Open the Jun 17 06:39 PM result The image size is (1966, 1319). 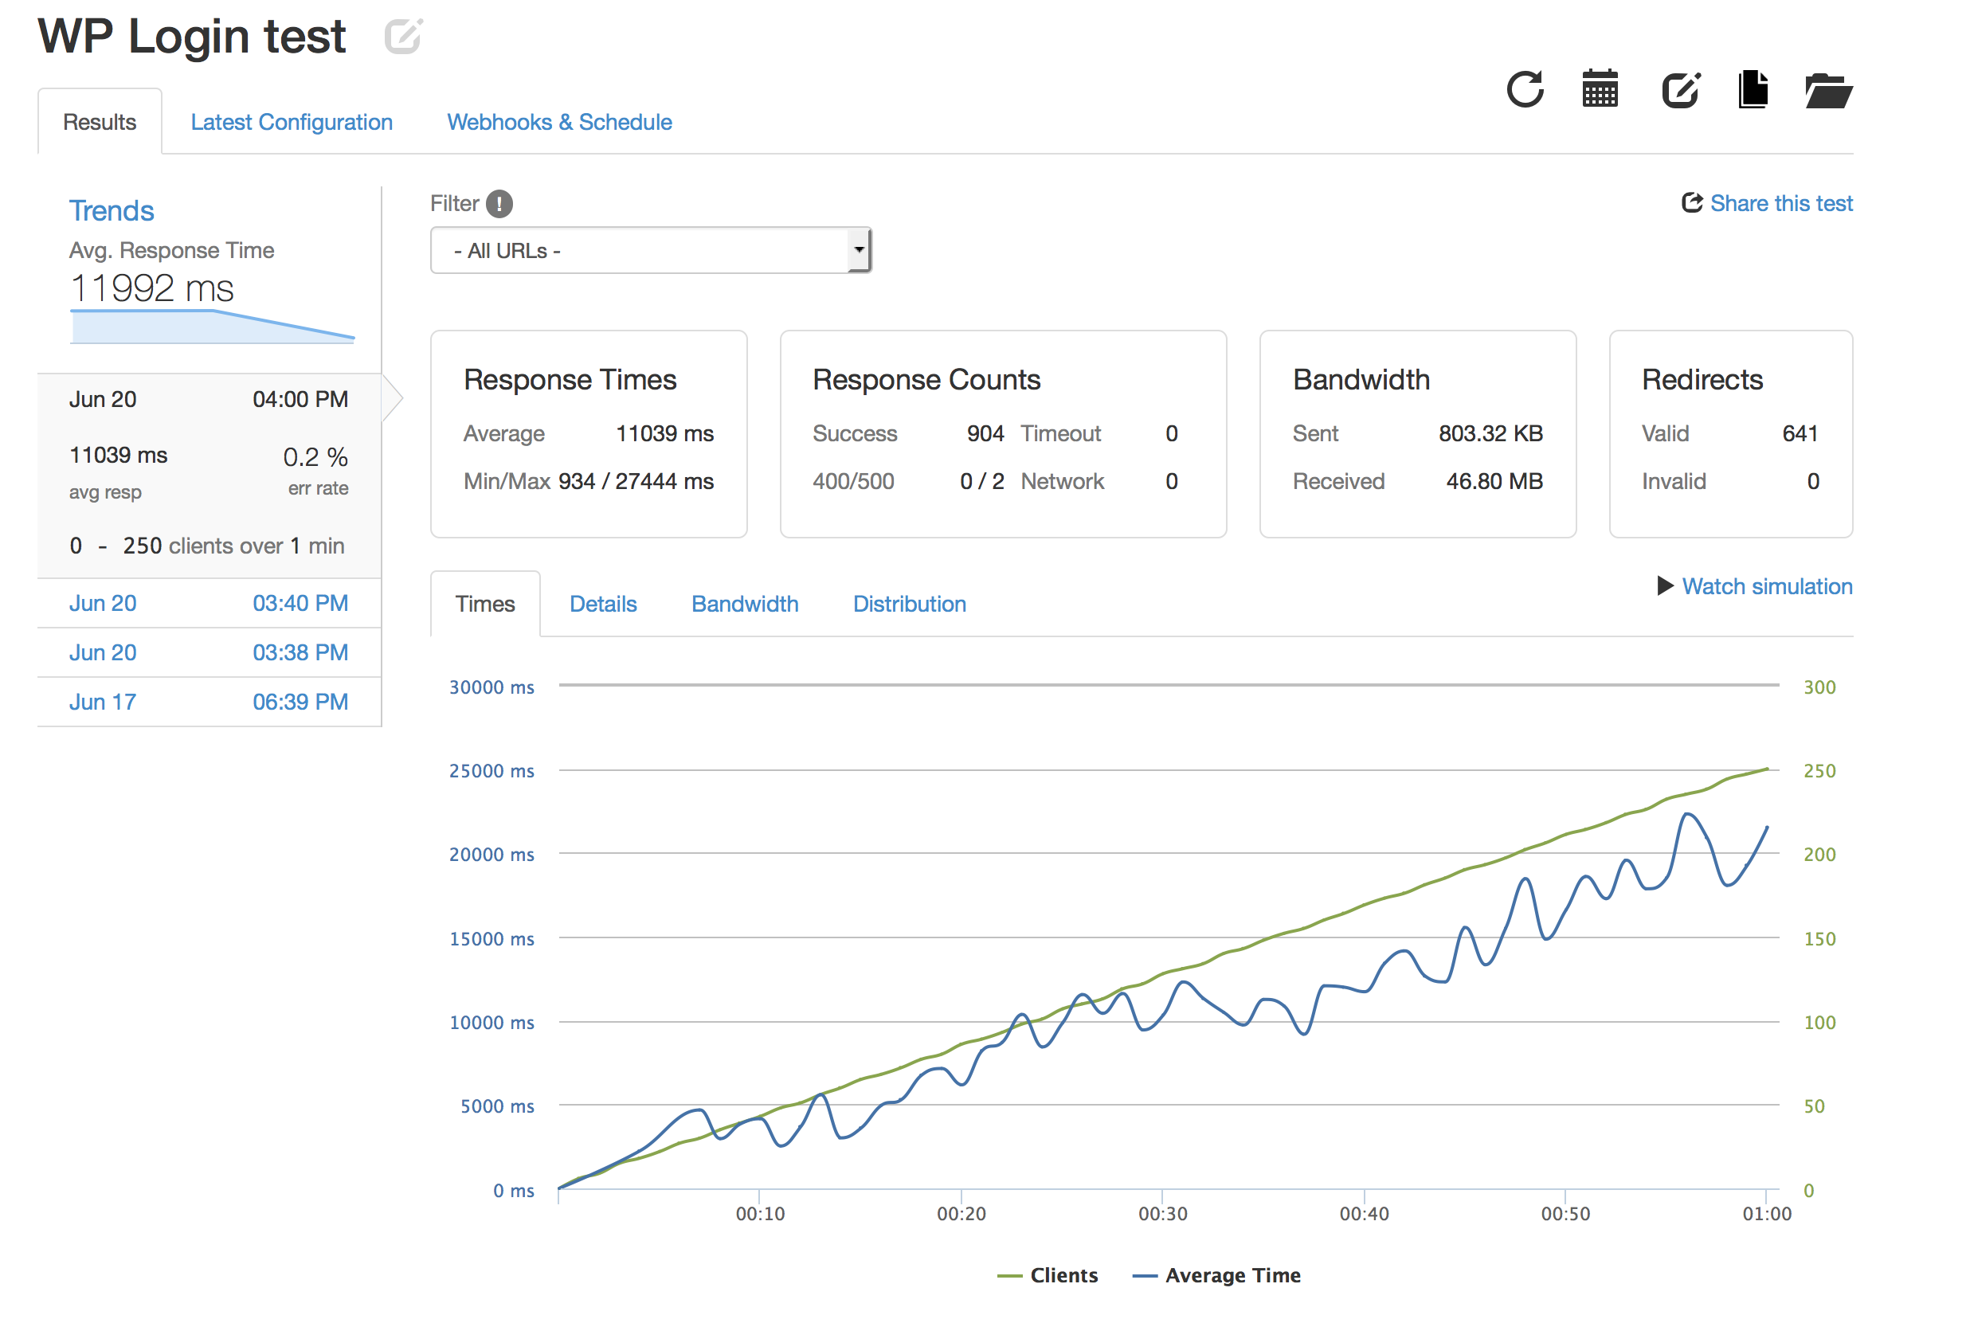coord(209,703)
